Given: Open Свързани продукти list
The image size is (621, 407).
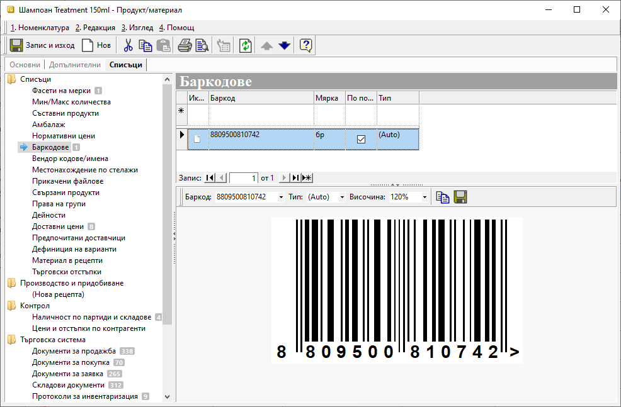Looking at the screenshot, I should (x=66, y=192).
